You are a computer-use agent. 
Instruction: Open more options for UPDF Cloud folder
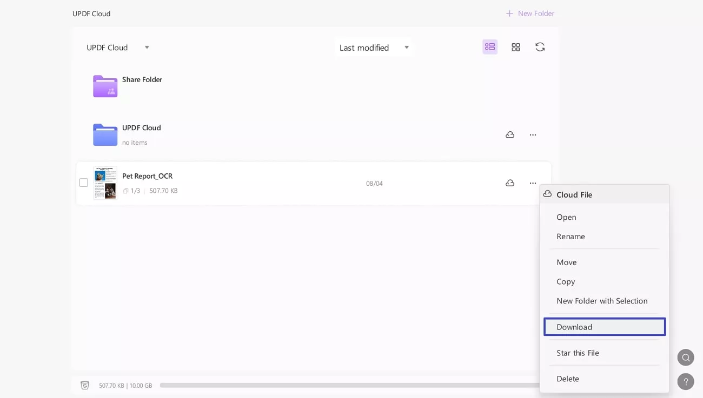coord(533,135)
